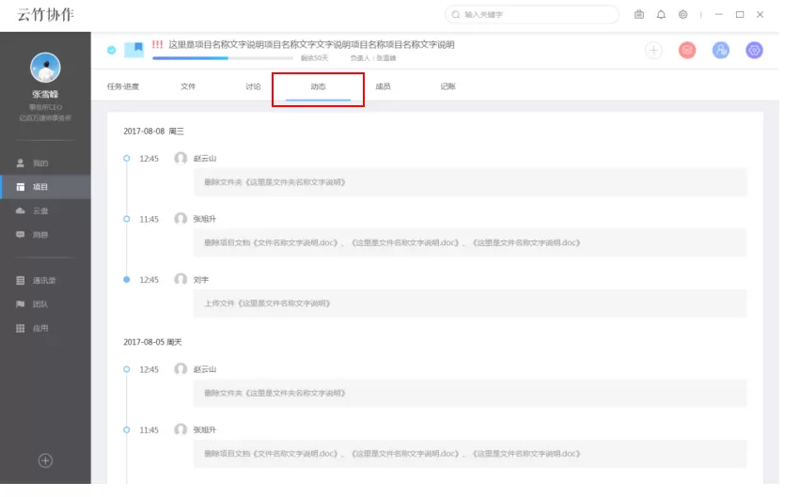The width and height of the screenshot is (785, 497).
Task: Open the gear settings icon in title bar
Action: [683, 14]
